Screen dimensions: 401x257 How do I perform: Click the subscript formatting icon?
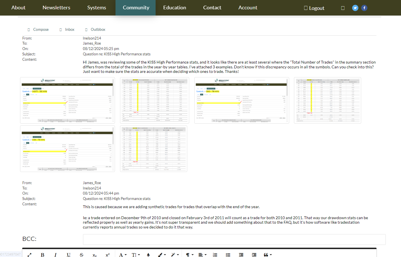(x=95, y=255)
